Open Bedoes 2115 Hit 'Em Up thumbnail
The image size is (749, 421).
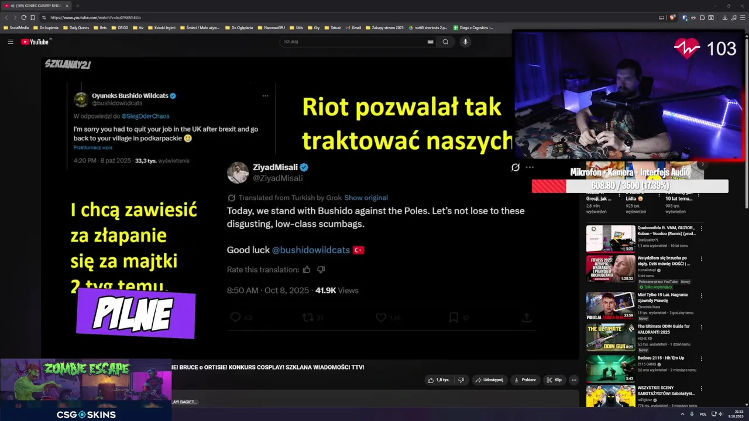610,369
